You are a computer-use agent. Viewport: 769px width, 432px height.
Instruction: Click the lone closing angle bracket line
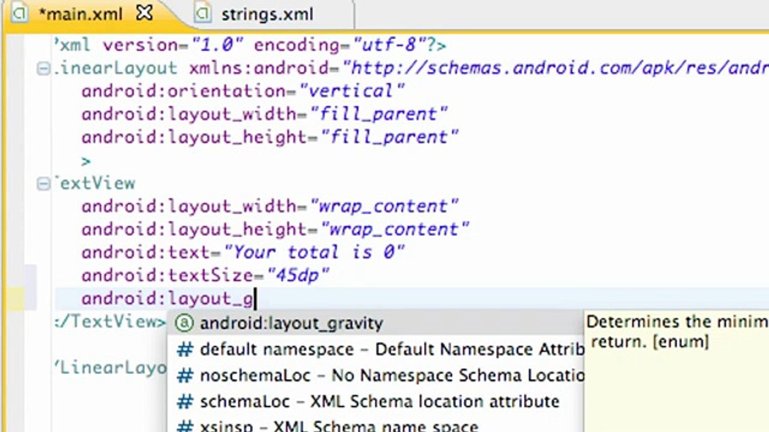tap(86, 161)
